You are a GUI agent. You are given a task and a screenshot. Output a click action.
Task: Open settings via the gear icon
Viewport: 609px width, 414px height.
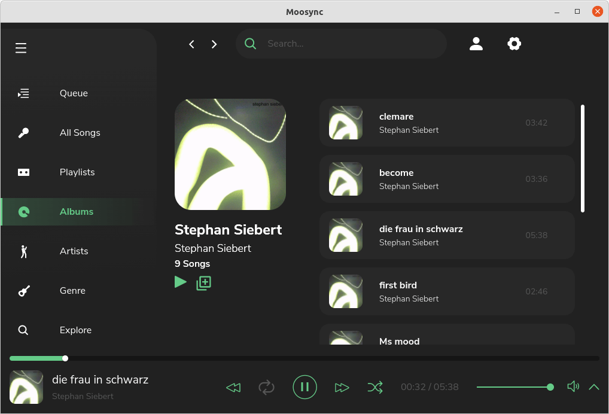(514, 44)
